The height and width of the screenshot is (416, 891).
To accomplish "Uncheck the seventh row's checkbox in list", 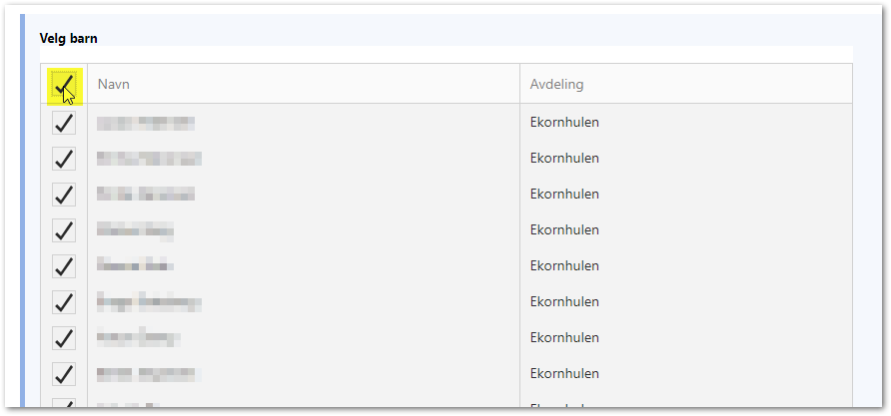I will (64, 337).
